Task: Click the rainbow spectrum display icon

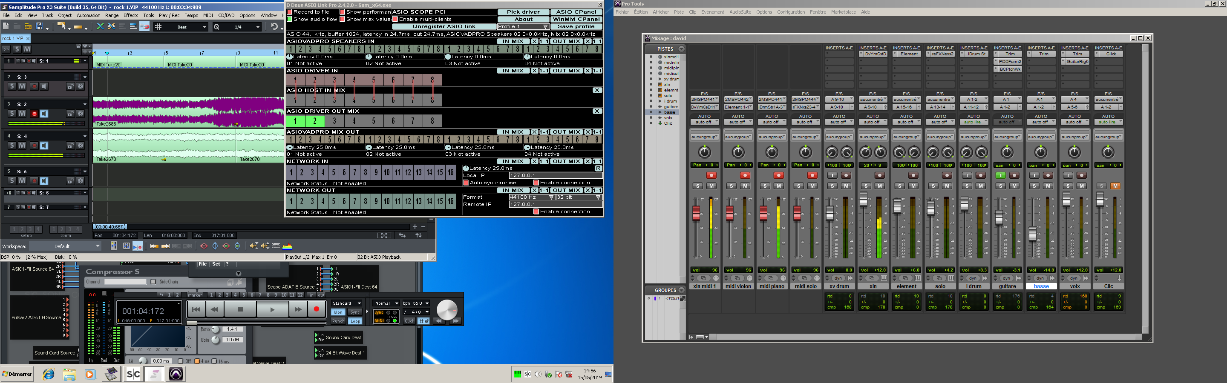Action: (x=287, y=246)
